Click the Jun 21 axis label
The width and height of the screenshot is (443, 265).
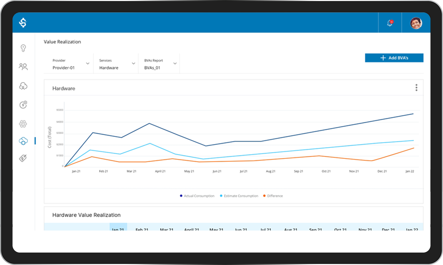point(217,171)
